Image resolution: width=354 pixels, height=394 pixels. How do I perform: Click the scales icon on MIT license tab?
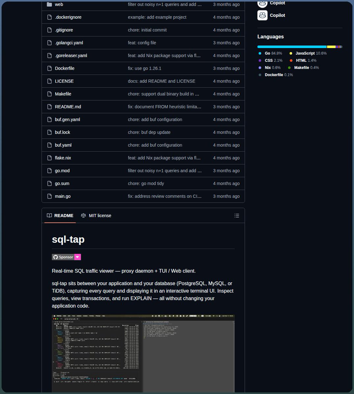(x=83, y=216)
